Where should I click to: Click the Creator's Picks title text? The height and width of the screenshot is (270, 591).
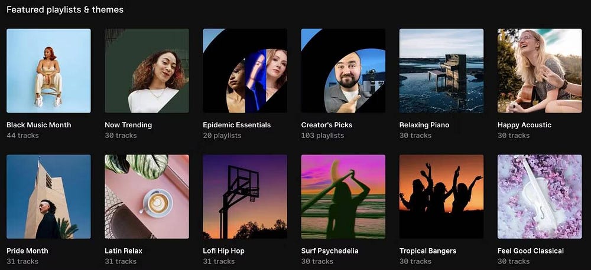(x=327, y=125)
